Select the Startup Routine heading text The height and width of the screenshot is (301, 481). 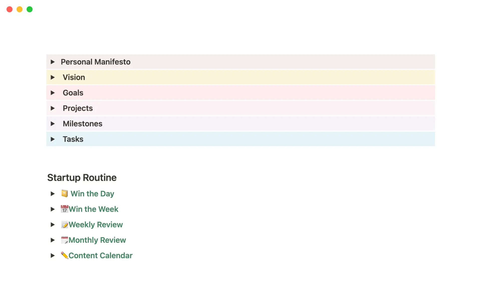[x=82, y=177]
